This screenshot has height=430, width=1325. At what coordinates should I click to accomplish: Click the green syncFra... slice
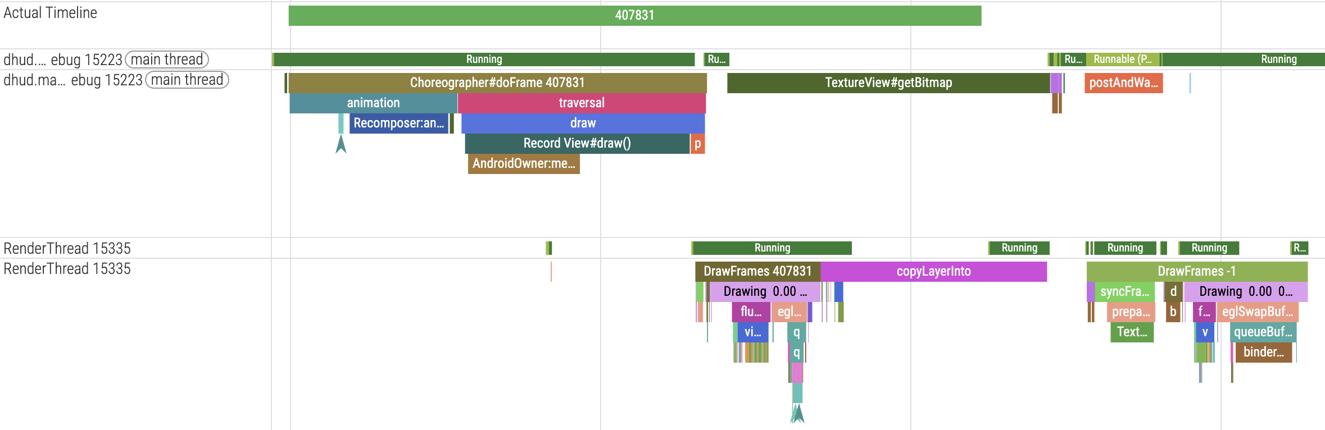tap(1124, 291)
